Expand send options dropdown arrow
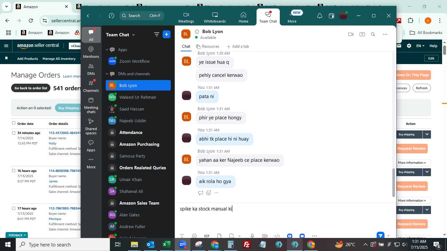The width and height of the screenshot is (447, 251). [x=388, y=236]
